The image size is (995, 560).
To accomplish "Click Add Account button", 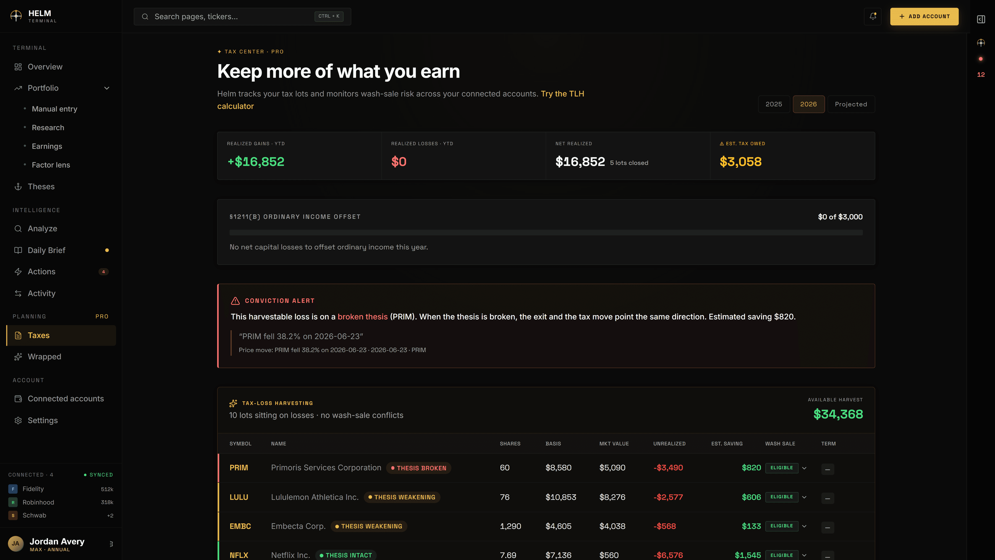I will 924,16.
